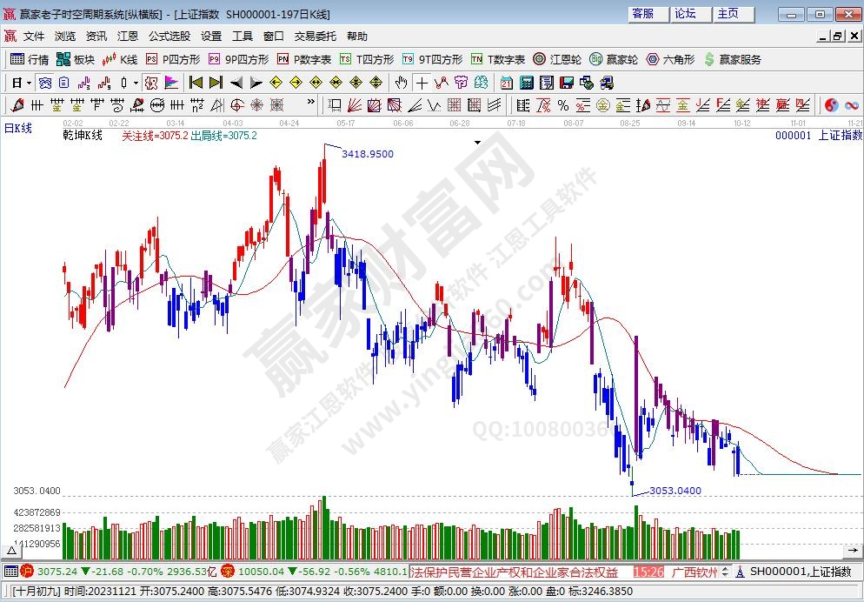Screen dimensions: 864x602
Task: Toggle the T数字表 number table view
Action: (498, 59)
